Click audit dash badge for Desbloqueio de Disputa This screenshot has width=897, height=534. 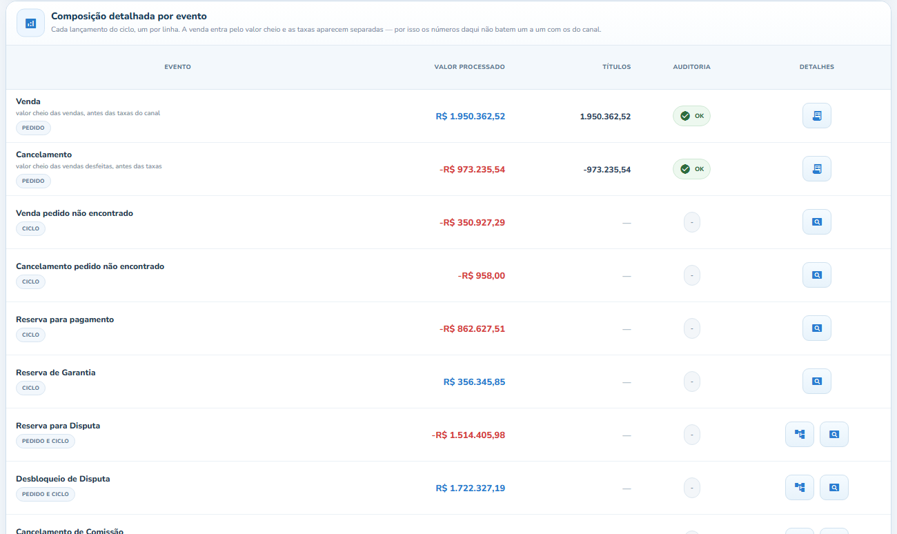pyautogui.click(x=691, y=488)
